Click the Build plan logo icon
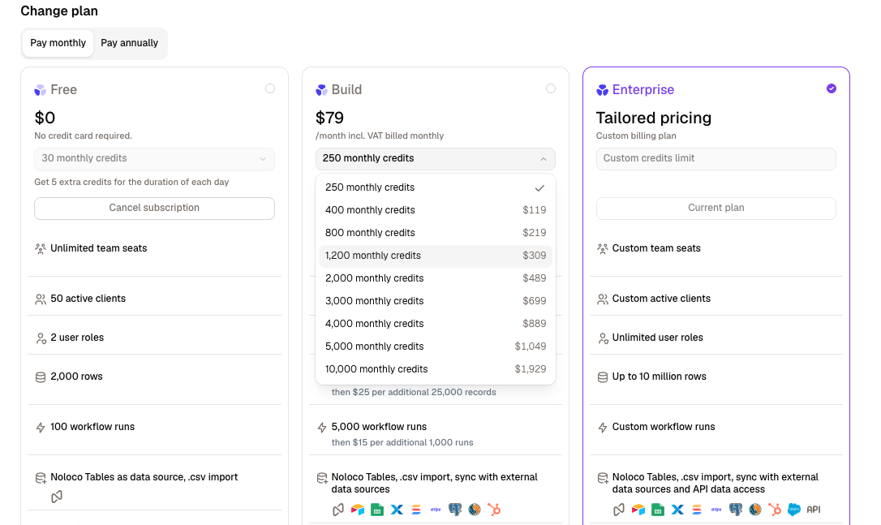Image resolution: width=881 pixels, height=525 pixels. 321,90
